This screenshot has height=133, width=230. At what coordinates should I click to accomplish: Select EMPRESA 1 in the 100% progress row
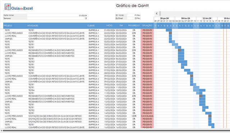pyautogui.click(x=93, y=116)
